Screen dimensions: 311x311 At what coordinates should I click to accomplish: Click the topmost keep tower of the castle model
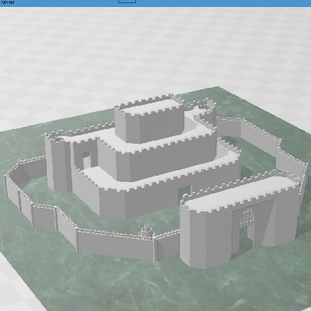[149, 119]
